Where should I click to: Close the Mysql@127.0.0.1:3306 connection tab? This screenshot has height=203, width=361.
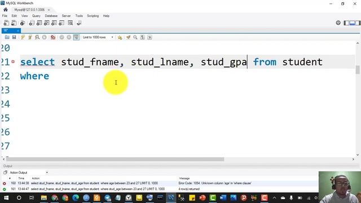click(49, 10)
